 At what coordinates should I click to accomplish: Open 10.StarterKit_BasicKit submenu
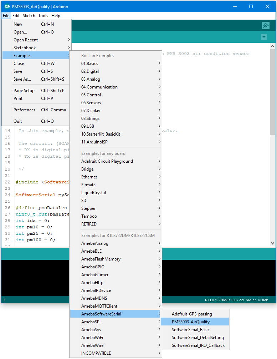pos(116,134)
